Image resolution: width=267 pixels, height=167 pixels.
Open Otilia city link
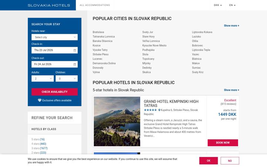pos(195,41)
